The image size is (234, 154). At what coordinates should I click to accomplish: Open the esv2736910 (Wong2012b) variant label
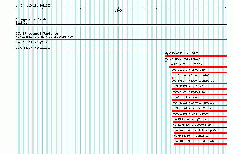pyautogui.click(x=33, y=48)
